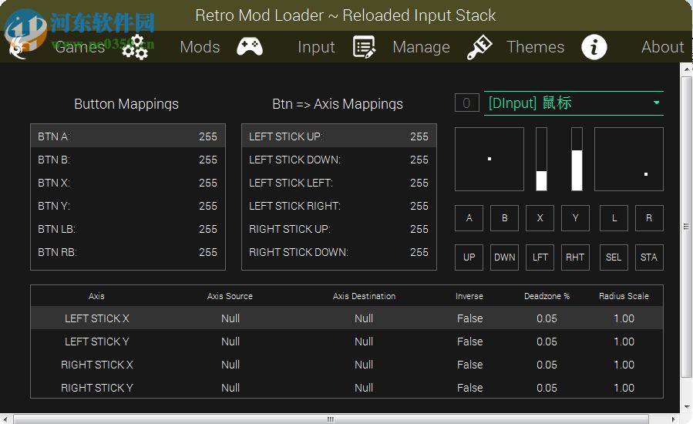Select the BTN RB mapping row
Image resolution: width=693 pixels, height=424 pixels.
(128, 252)
